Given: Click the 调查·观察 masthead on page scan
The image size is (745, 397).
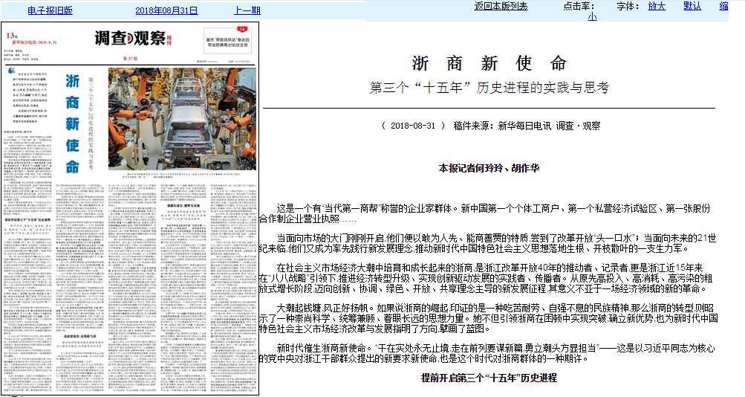Looking at the screenshot, I should 129,39.
